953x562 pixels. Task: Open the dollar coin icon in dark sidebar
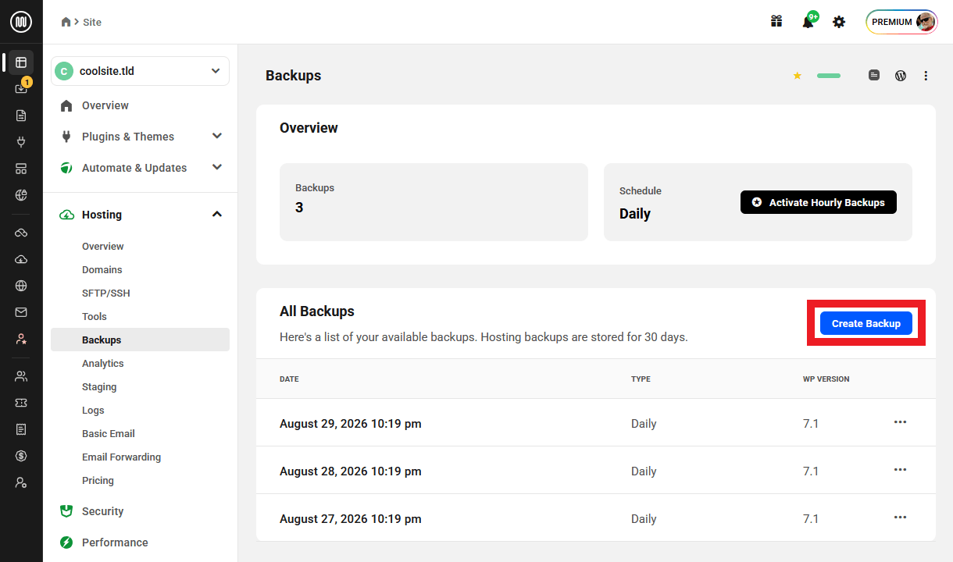click(21, 456)
